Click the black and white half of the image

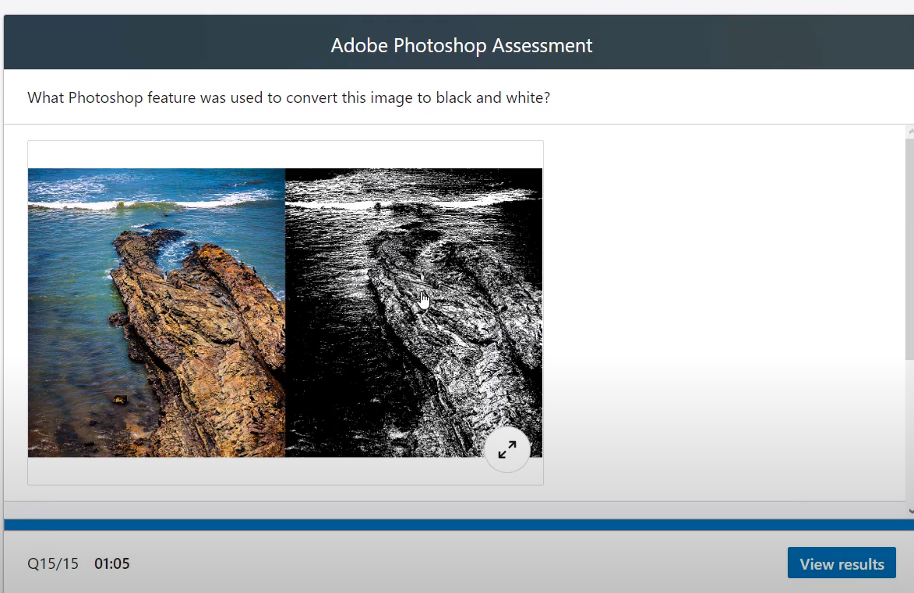[413, 312]
